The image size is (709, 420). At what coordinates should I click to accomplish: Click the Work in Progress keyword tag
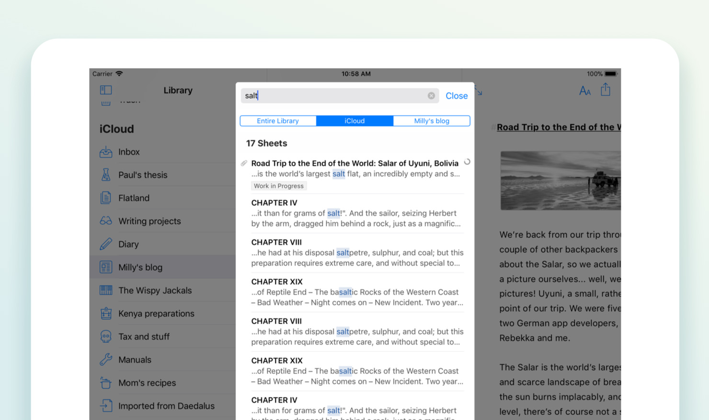[279, 186]
